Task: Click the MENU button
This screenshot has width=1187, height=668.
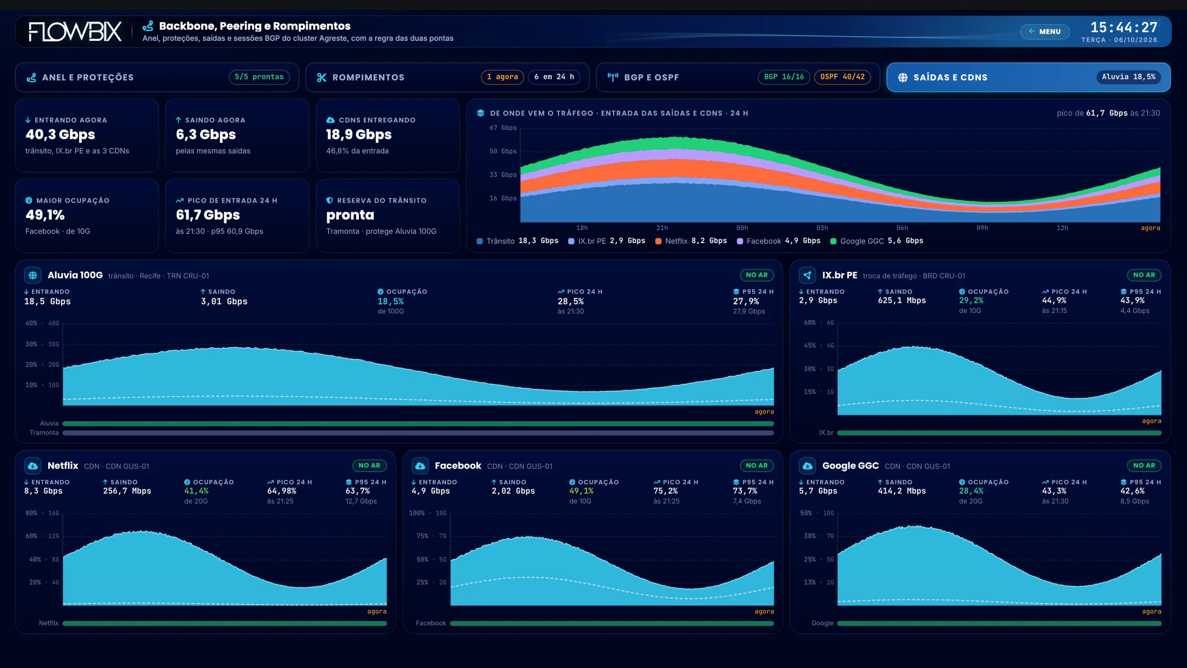Action: (1045, 32)
